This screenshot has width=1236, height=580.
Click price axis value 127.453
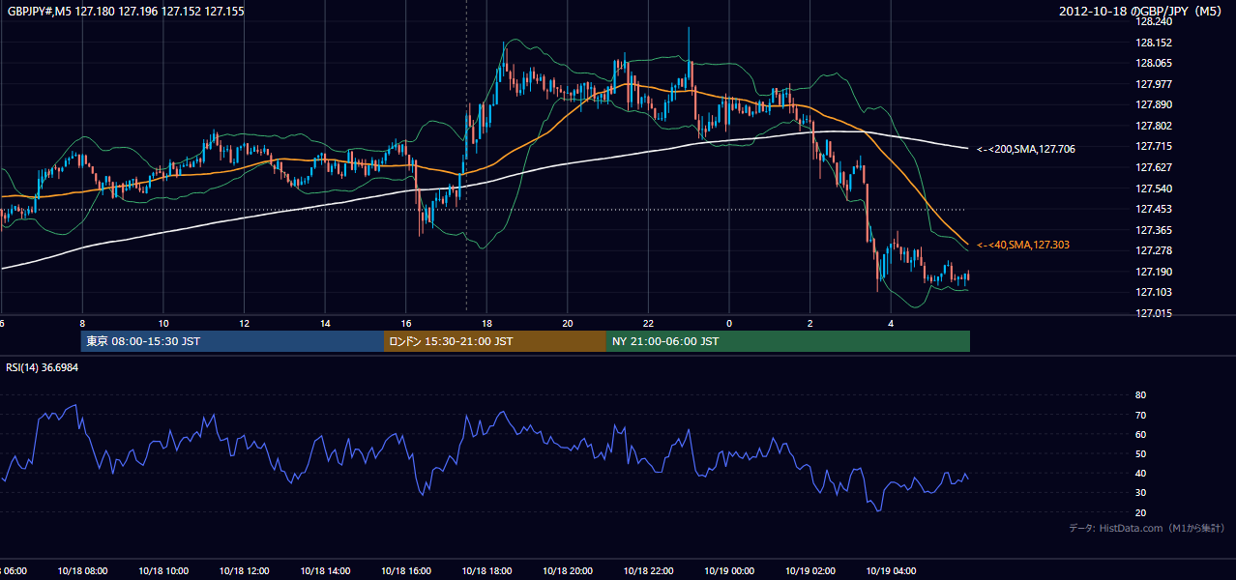pos(1152,209)
